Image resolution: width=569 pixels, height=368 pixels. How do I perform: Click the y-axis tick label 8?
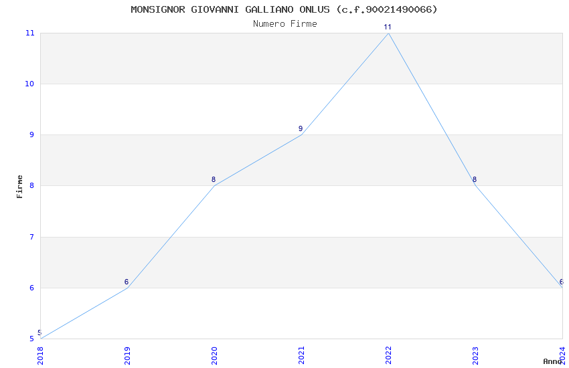(x=32, y=185)
